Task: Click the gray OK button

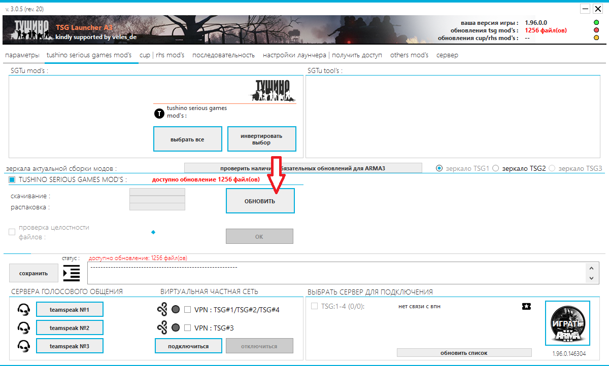Action: tap(259, 236)
